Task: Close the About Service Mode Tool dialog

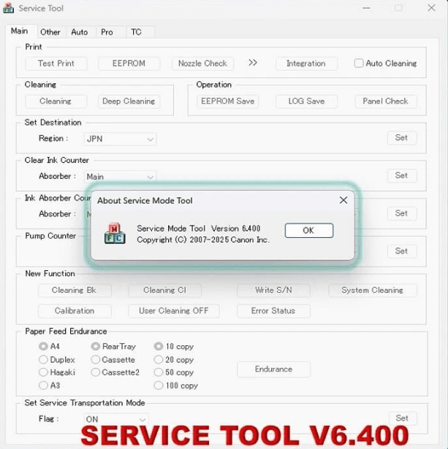Action: pyautogui.click(x=343, y=200)
